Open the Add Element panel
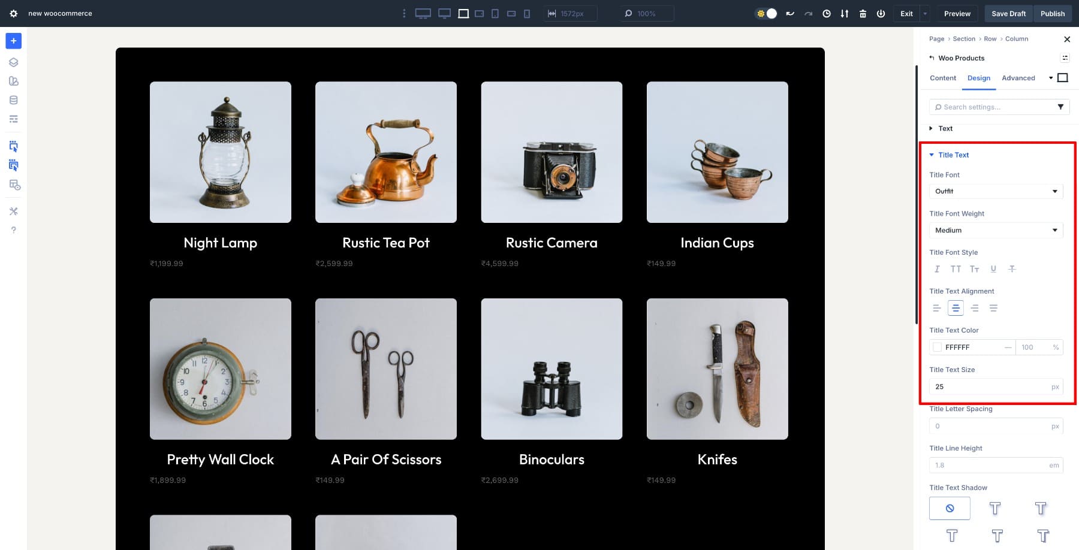Screen dimensions: 1079x550 [x=13, y=41]
